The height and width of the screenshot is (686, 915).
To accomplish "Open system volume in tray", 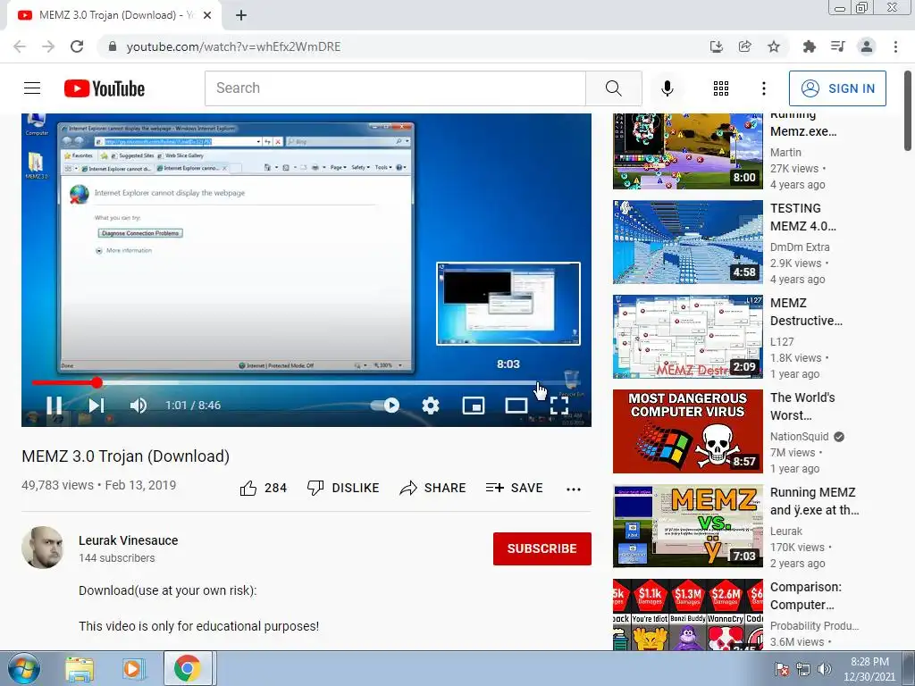I will (825, 669).
